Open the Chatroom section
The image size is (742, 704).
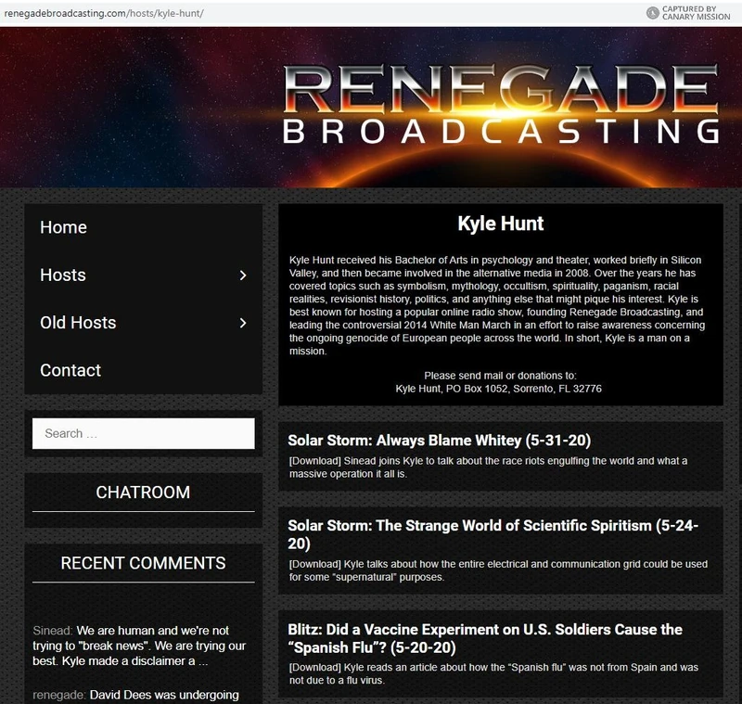tap(143, 493)
